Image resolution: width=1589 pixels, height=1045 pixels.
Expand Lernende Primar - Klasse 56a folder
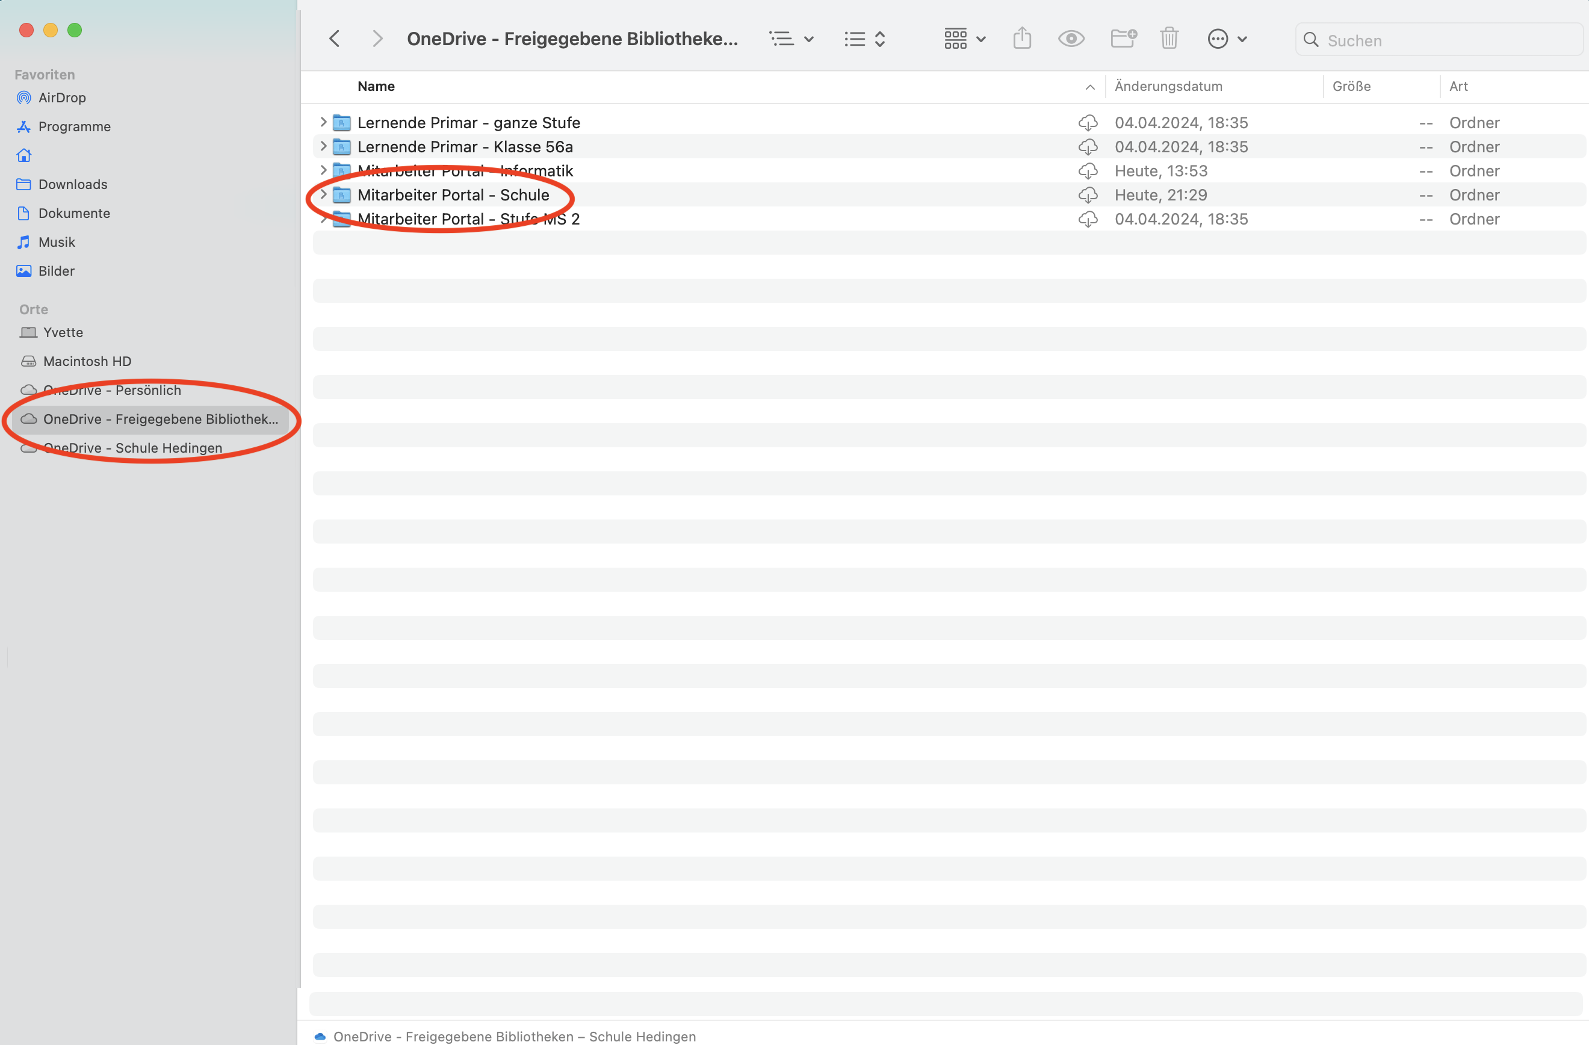[323, 146]
